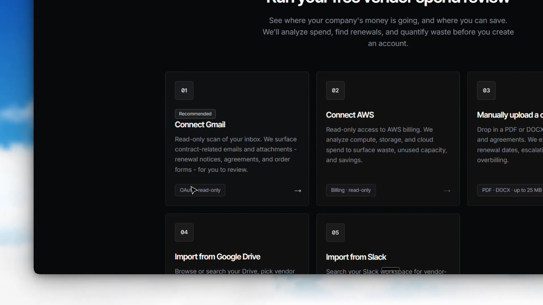The image size is (543, 305).
Task: Click the Gmail card description text
Action: pyautogui.click(x=236, y=154)
